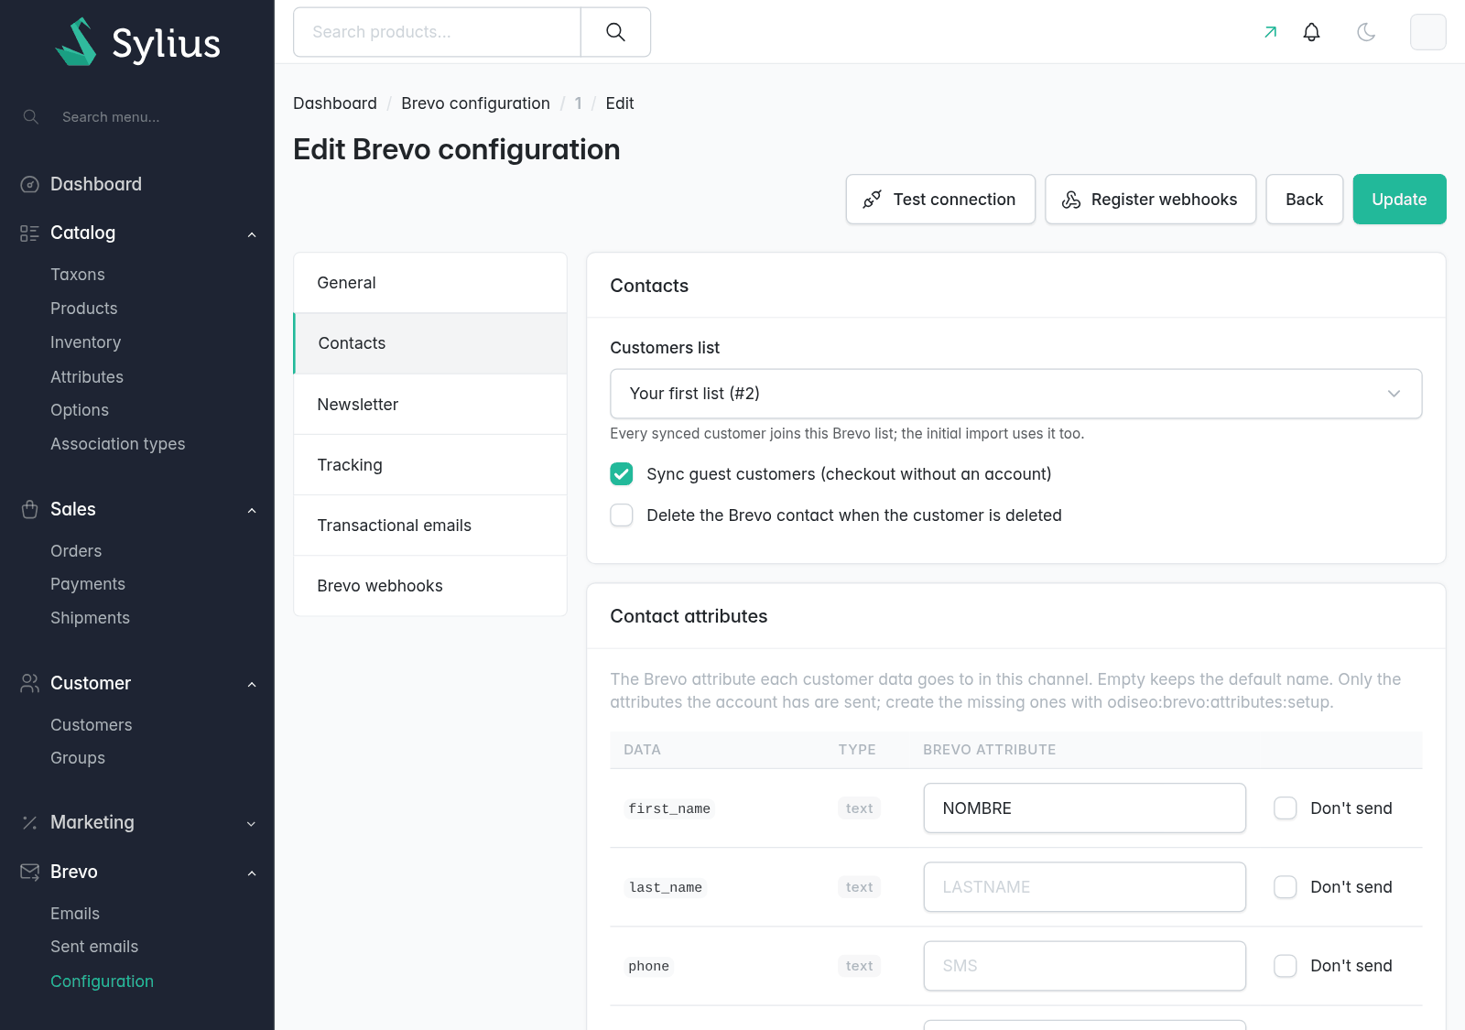Click the Marketing percent icon in sidebar
The width and height of the screenshot is (1465, 1030).
pos(29,822)
